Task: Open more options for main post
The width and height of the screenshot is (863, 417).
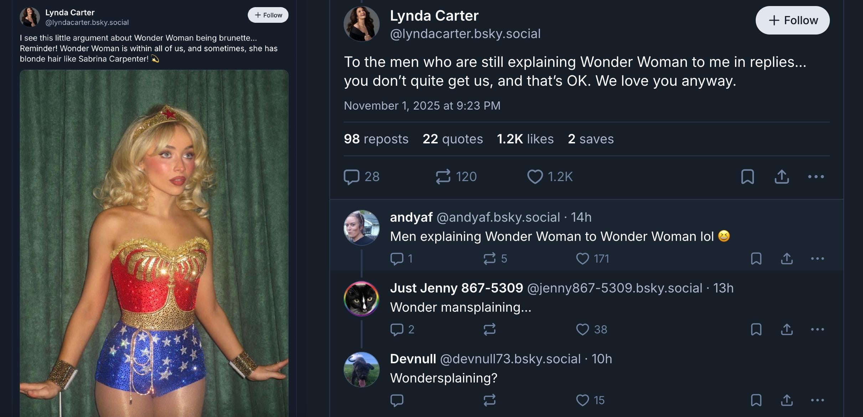Action: click(x=816, y=177)
